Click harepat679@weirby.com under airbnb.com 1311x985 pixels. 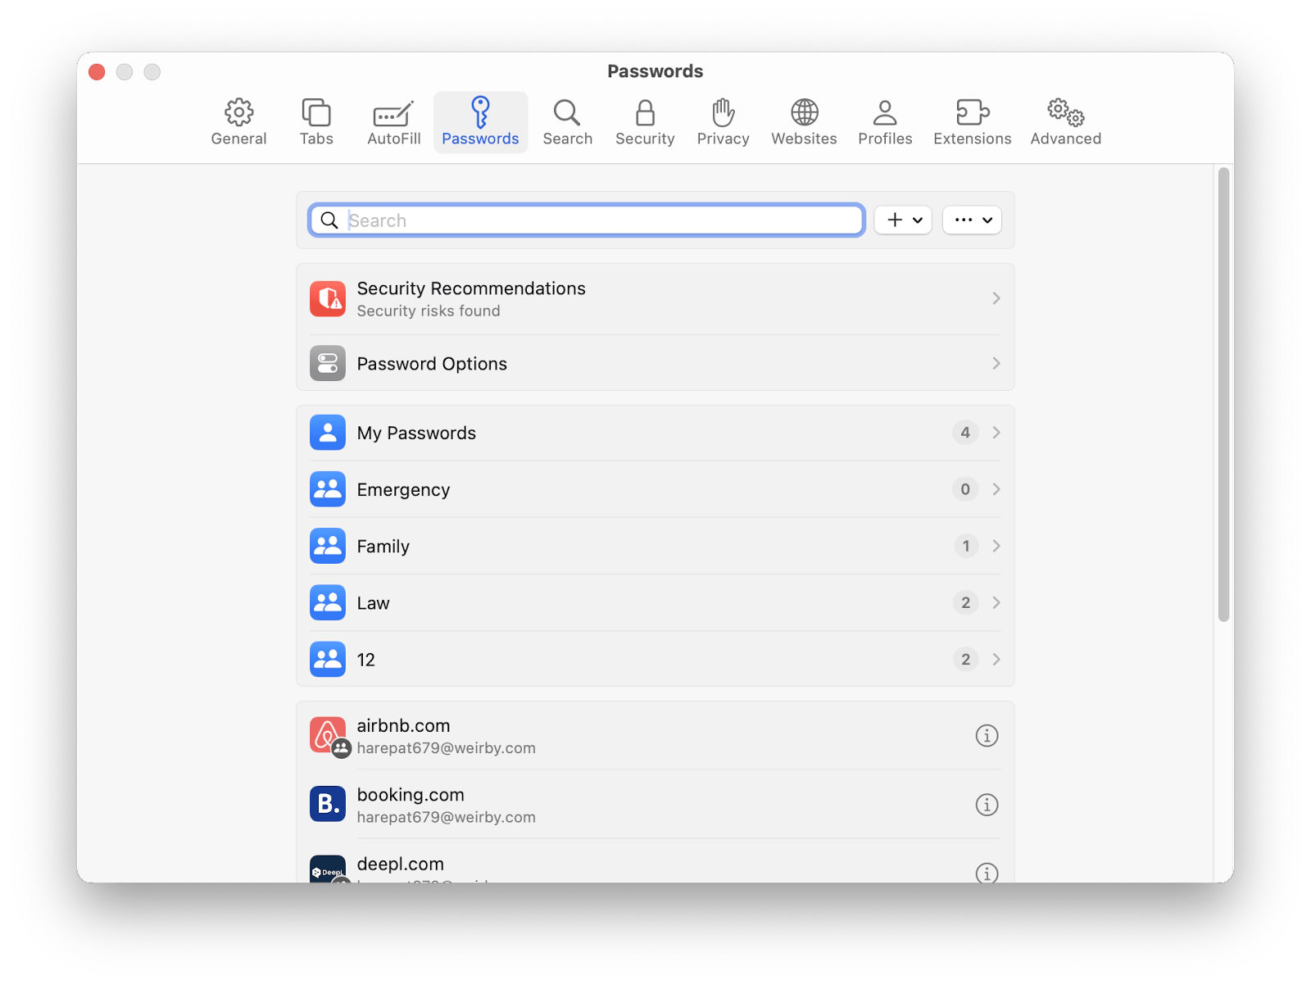click(x=446, y=748)
